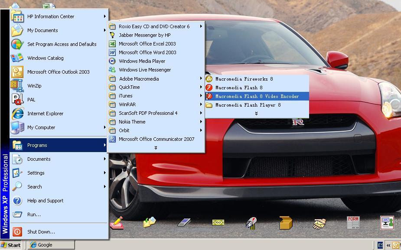401x250 pixels.
Task: Open Roxio Easy CD and DVD Creator 6
Action: [156, 26]
